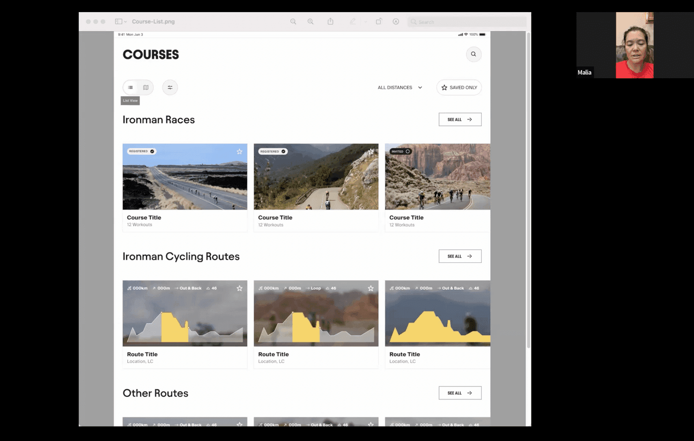Expand the highlight pen options chevron

[366, 22]
